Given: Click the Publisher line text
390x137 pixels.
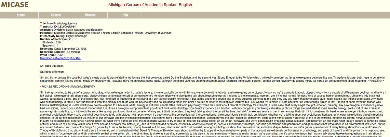Looking at the screenshot, I should 106,33.
